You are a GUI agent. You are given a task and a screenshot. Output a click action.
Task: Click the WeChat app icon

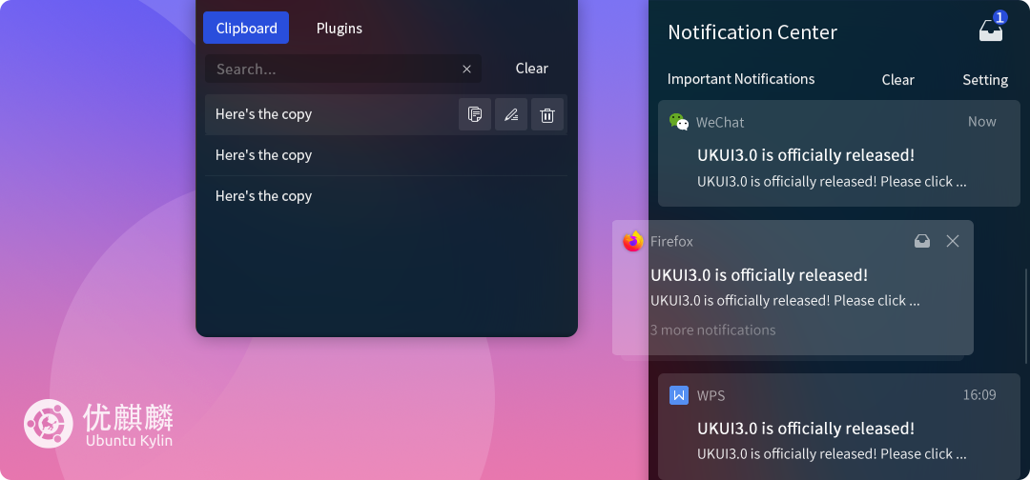[x=679, y=122]
